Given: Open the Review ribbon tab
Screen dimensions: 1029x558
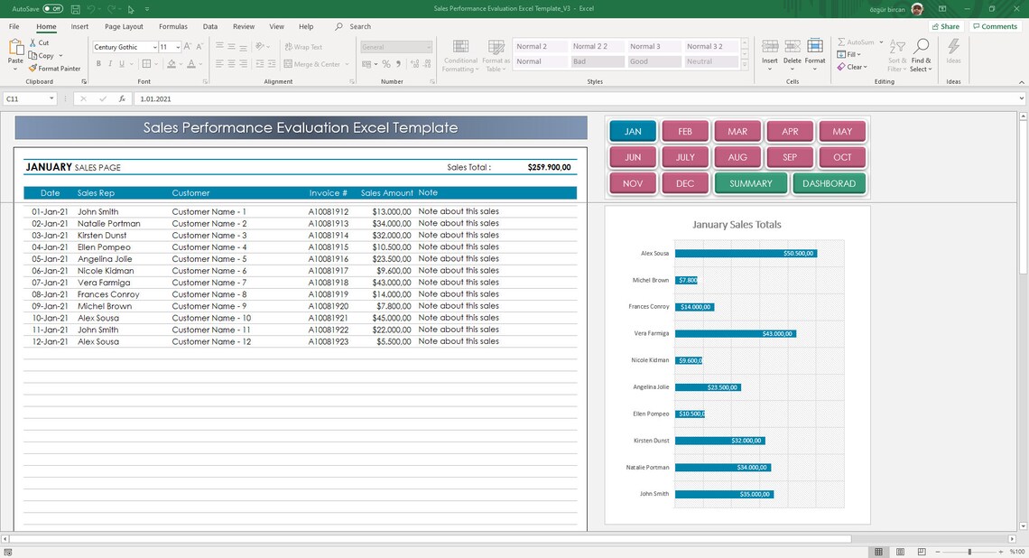Looking at the screenshot, I should tap(244, 26).
